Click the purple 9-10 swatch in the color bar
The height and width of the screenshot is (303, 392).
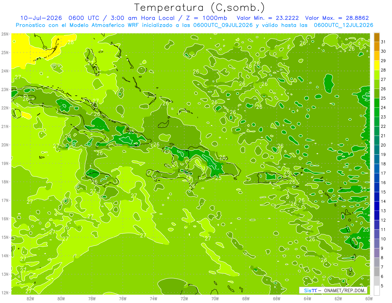(x=377, y=244)
